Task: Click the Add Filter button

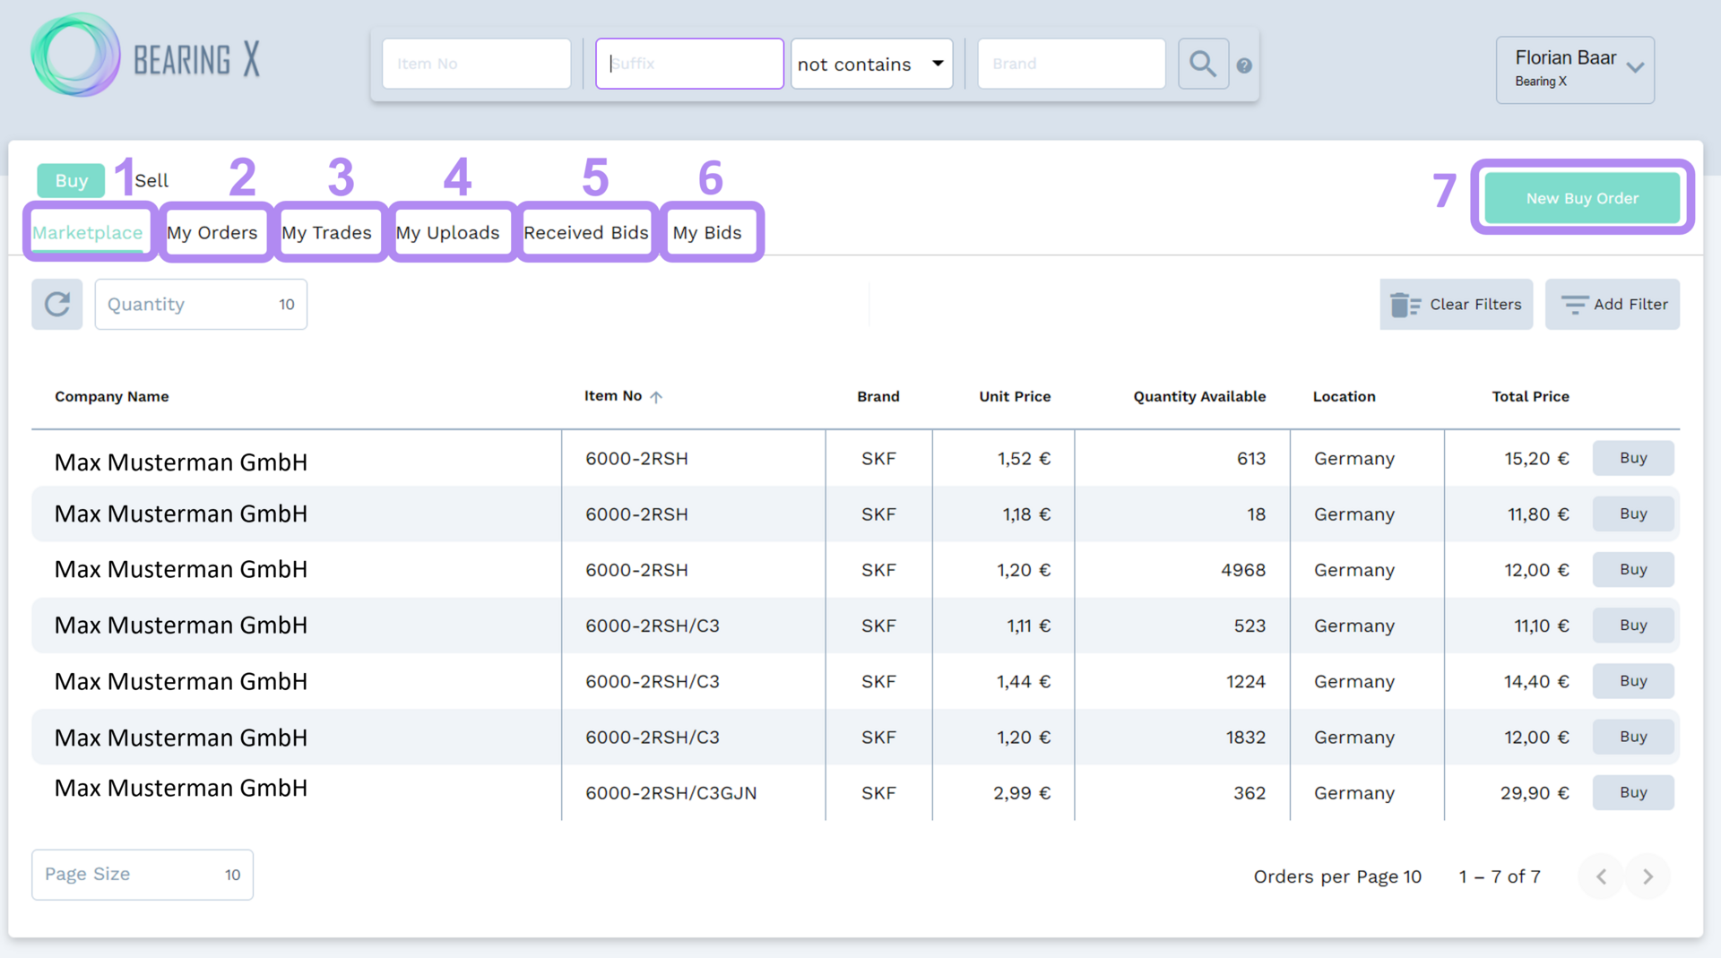Action: (x=1613, y=305)
